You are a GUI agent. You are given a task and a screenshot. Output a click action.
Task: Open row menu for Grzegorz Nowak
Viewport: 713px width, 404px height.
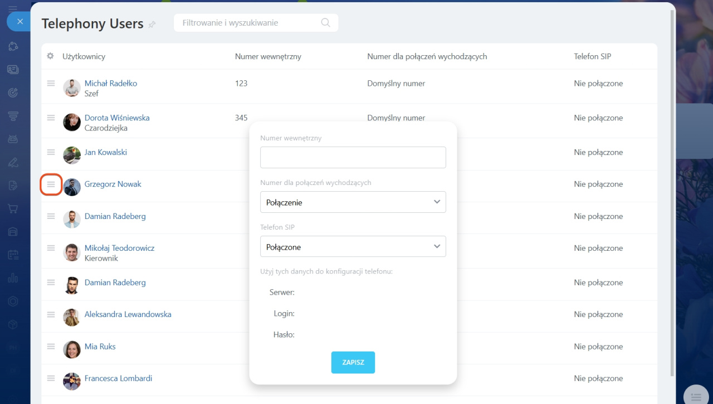click(51, 184)
